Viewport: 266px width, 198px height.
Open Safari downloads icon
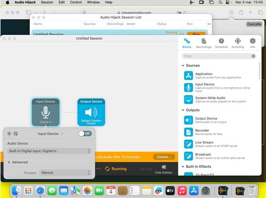[231, 12]
